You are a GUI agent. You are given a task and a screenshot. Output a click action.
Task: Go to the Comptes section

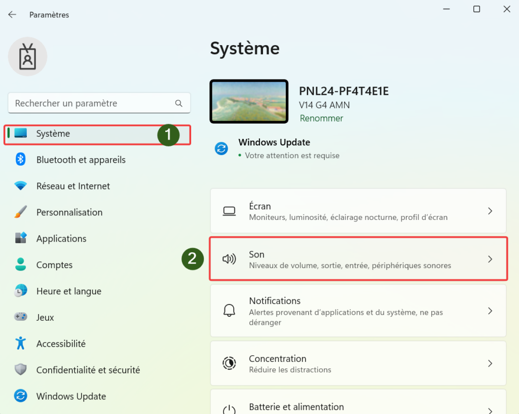pos(54,265)
